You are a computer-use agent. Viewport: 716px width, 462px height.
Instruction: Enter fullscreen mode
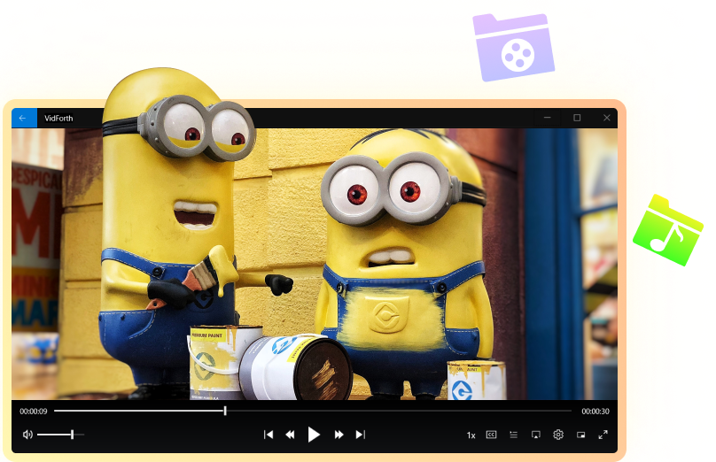coord(603,435)
